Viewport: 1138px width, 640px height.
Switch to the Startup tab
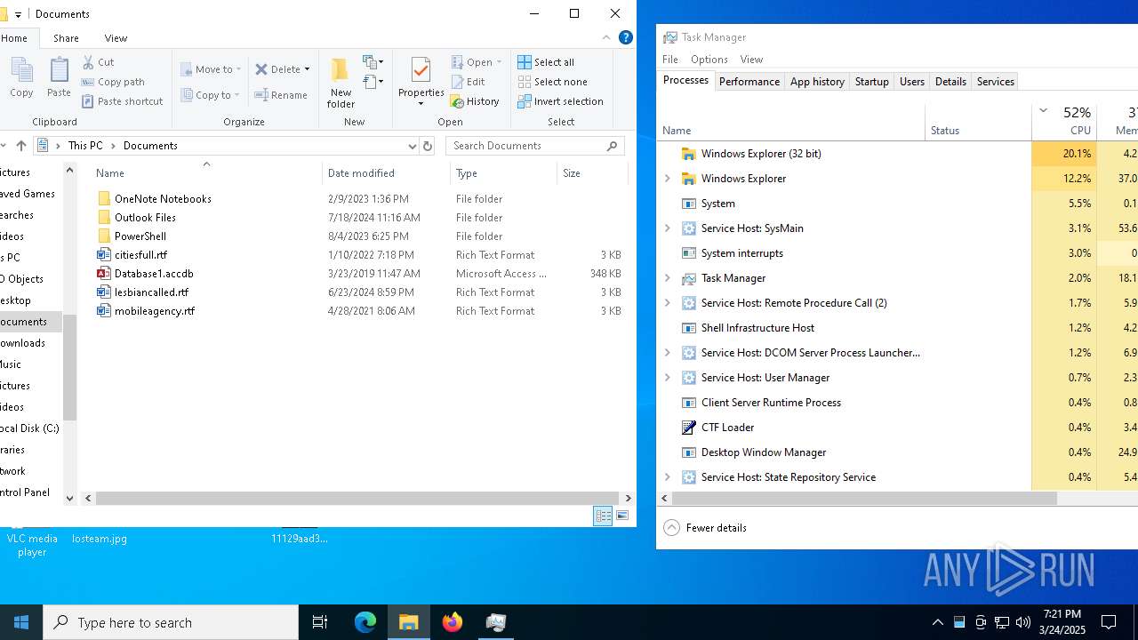871,82
